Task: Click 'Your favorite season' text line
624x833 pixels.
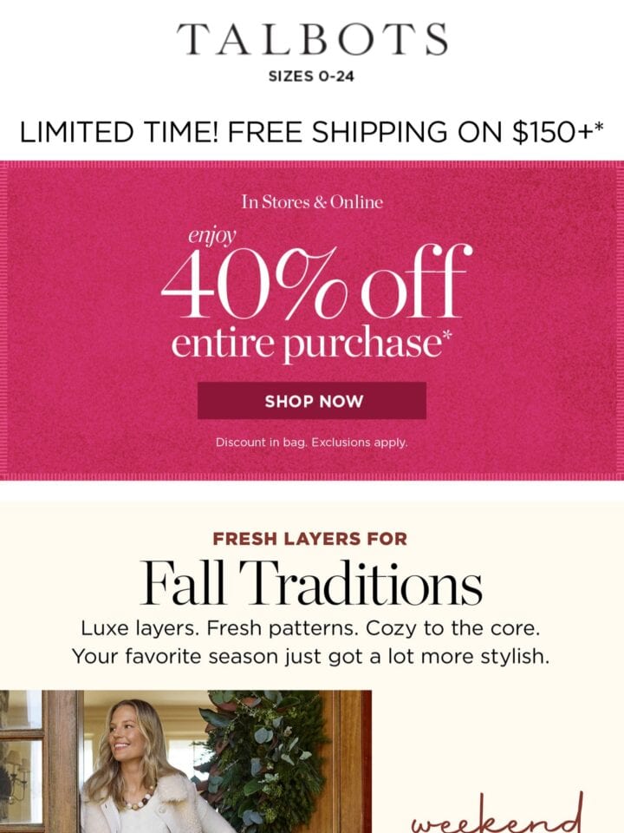Action: 311,657
